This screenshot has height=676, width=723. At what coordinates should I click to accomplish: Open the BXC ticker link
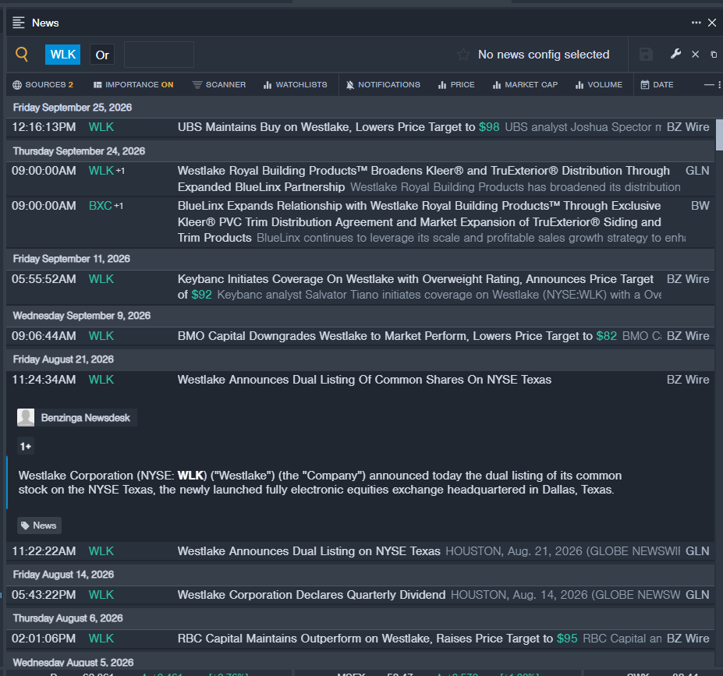tap(100, 206)
